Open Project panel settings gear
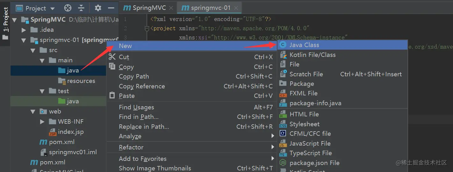This screenshot has height=172, width=453. (98, 8)
